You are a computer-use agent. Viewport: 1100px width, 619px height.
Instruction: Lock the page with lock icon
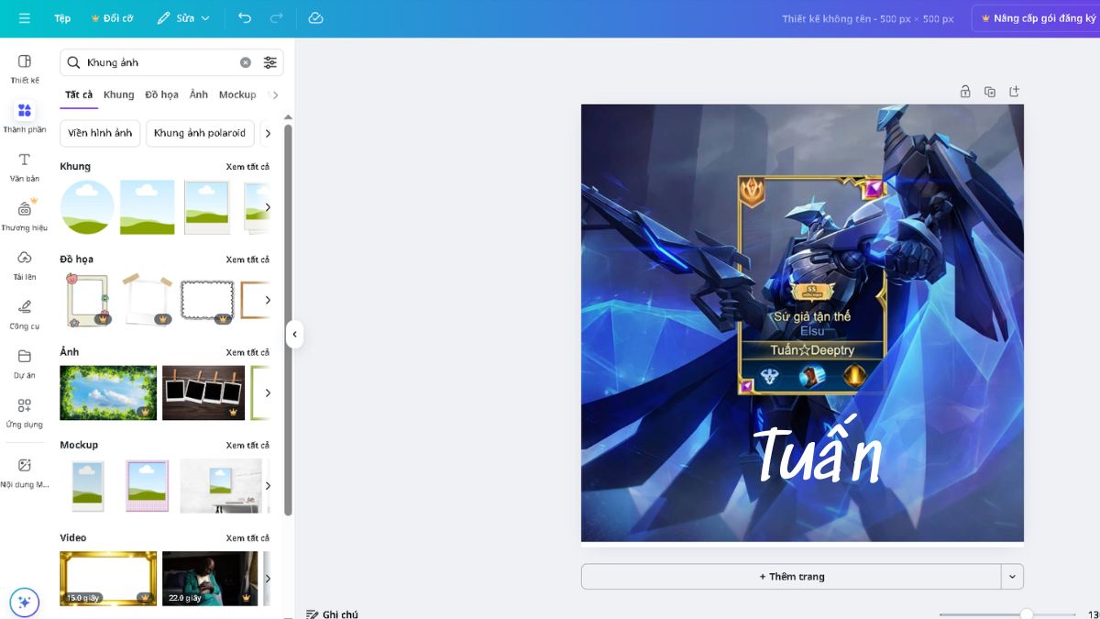[965, 92]
